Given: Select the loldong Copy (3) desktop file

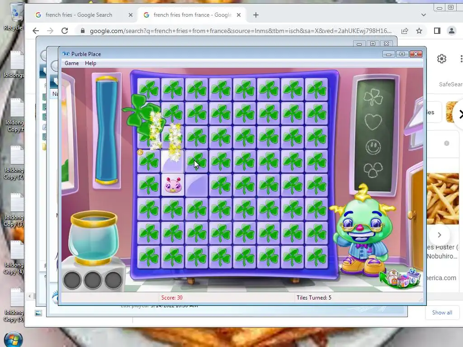Looking at the screenshot, I should [x=14, y=210].
